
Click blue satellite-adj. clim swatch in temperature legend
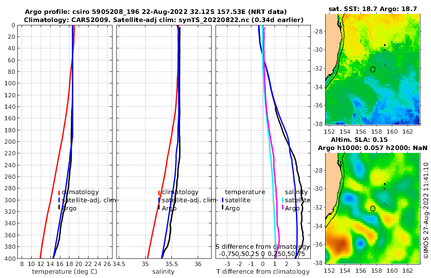pyautogui.click(x=59, y=200)
